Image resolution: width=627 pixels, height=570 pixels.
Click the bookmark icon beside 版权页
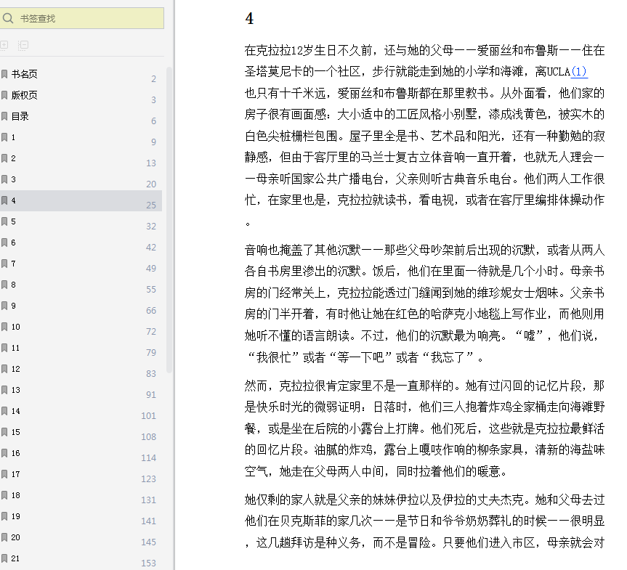pyautogui.click(x=4, y=95)
